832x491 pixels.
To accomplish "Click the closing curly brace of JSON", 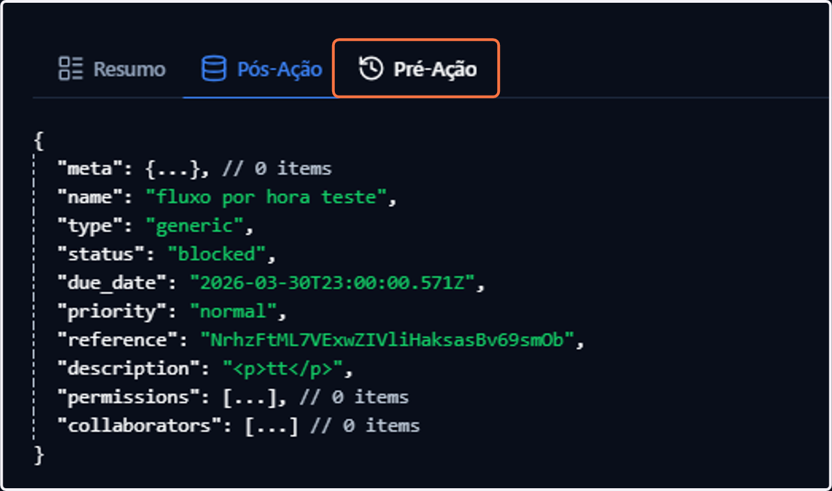I will pyautogui.click(x=39, y=454).
